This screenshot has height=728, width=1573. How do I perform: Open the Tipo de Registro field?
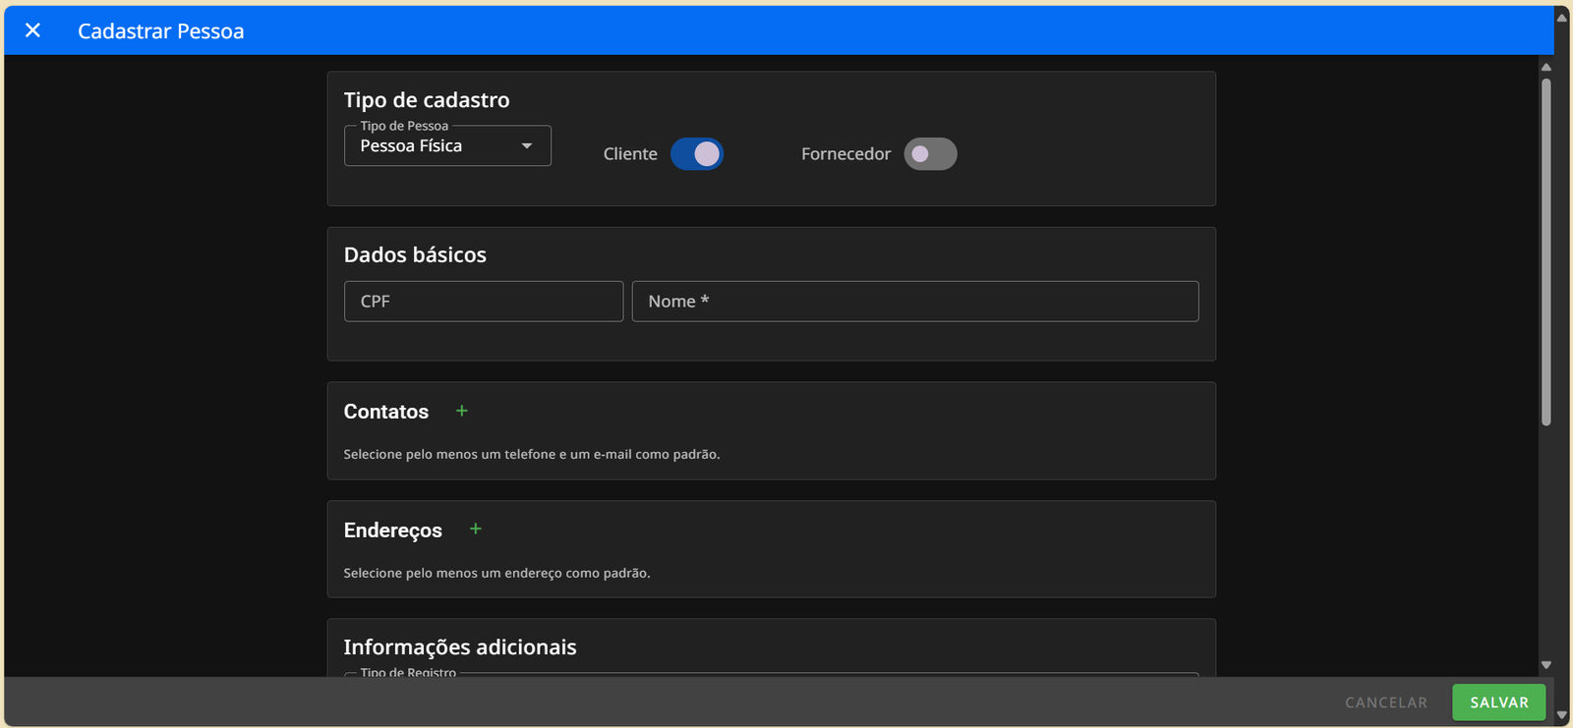pos(771,674)
